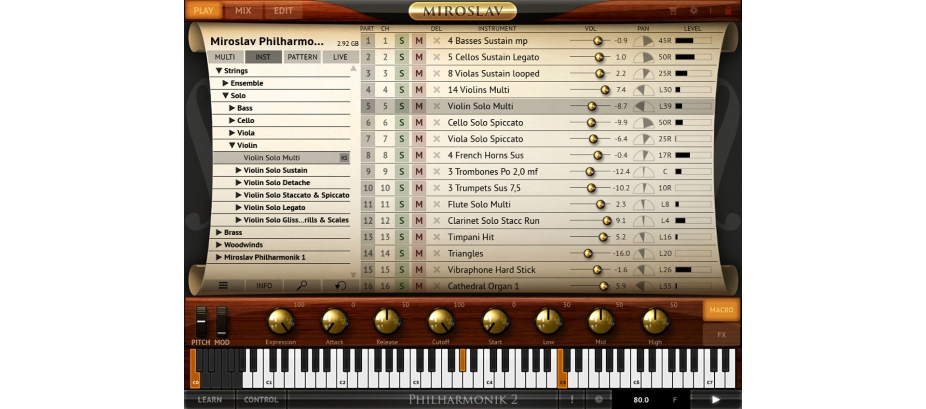Show the FX panel
Screen dimensions: 926x409
pos(722,335)
